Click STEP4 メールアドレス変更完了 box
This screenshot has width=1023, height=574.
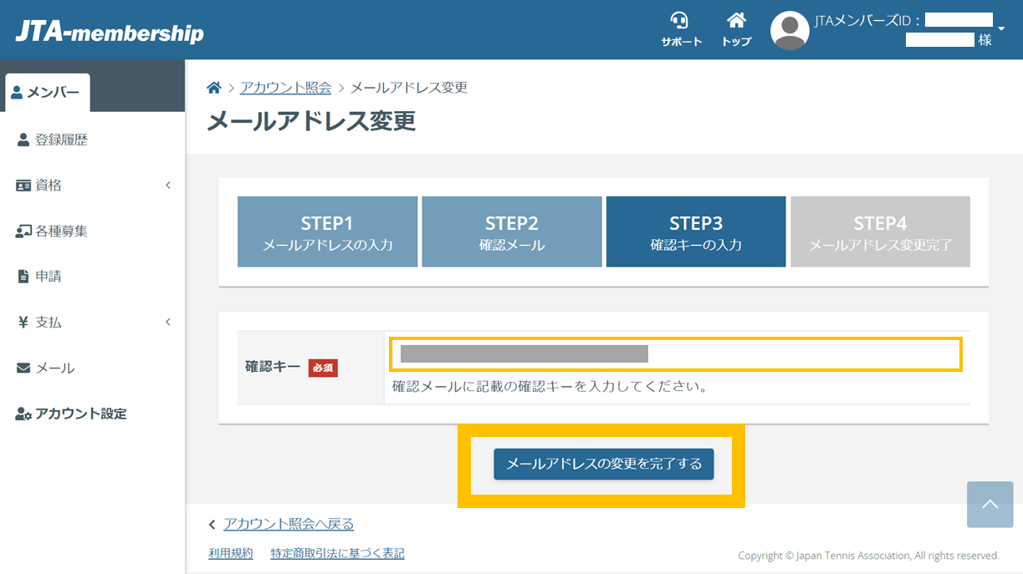pyautogui.click(x=880, y=232)
